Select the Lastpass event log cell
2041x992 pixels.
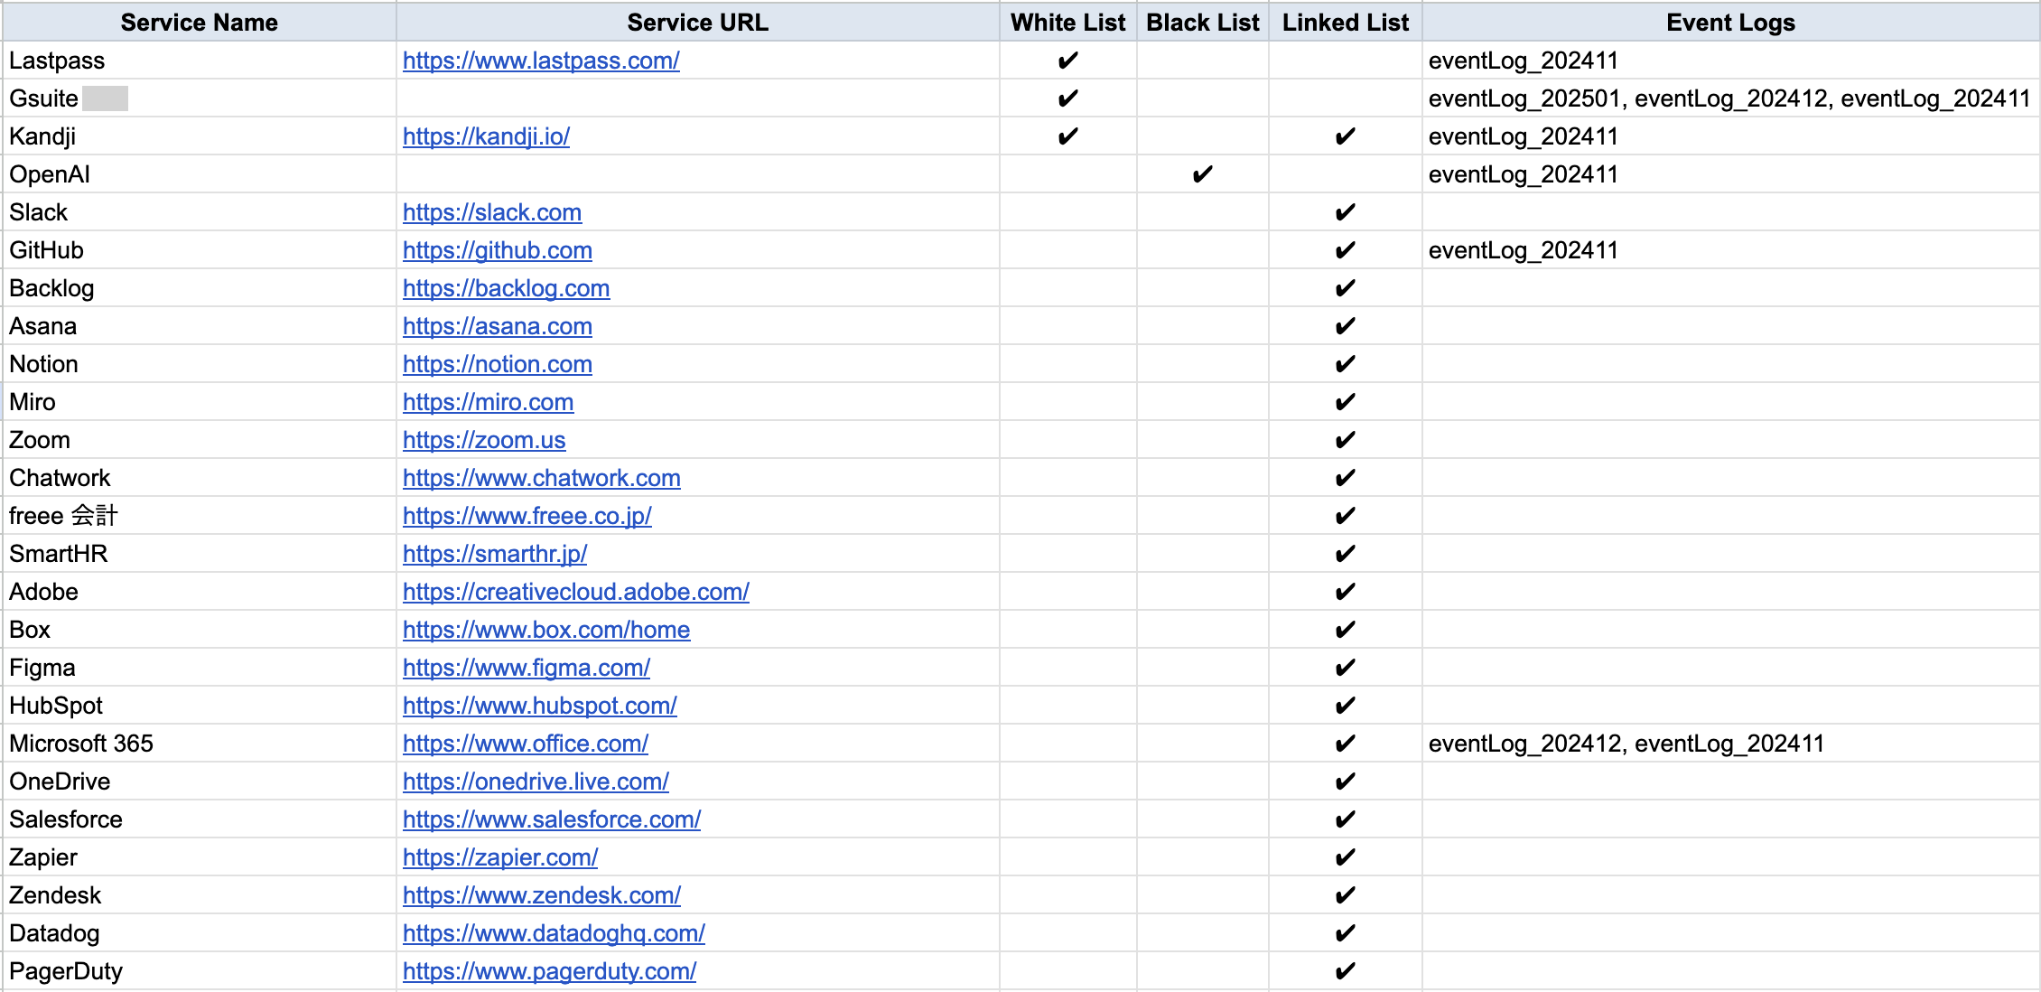[1730, 61]
